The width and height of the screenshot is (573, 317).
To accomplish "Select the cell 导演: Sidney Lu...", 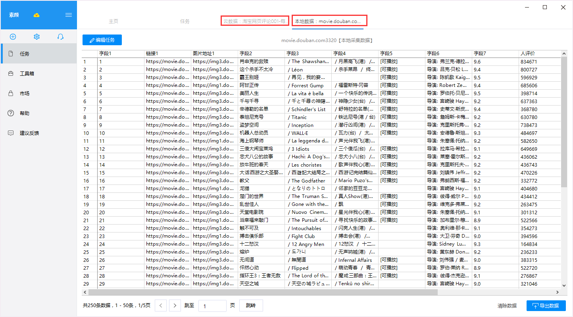I will pos(449,244).
